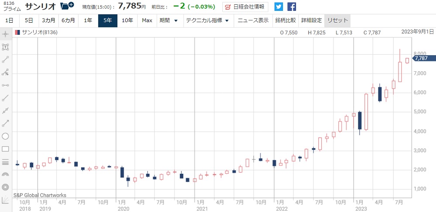Switch to 5日 time range
Screen dimensions: 436x212
tap(29, 20)
